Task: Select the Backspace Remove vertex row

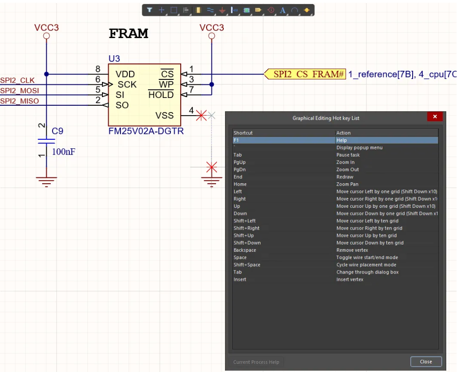Action: point(335,250)
